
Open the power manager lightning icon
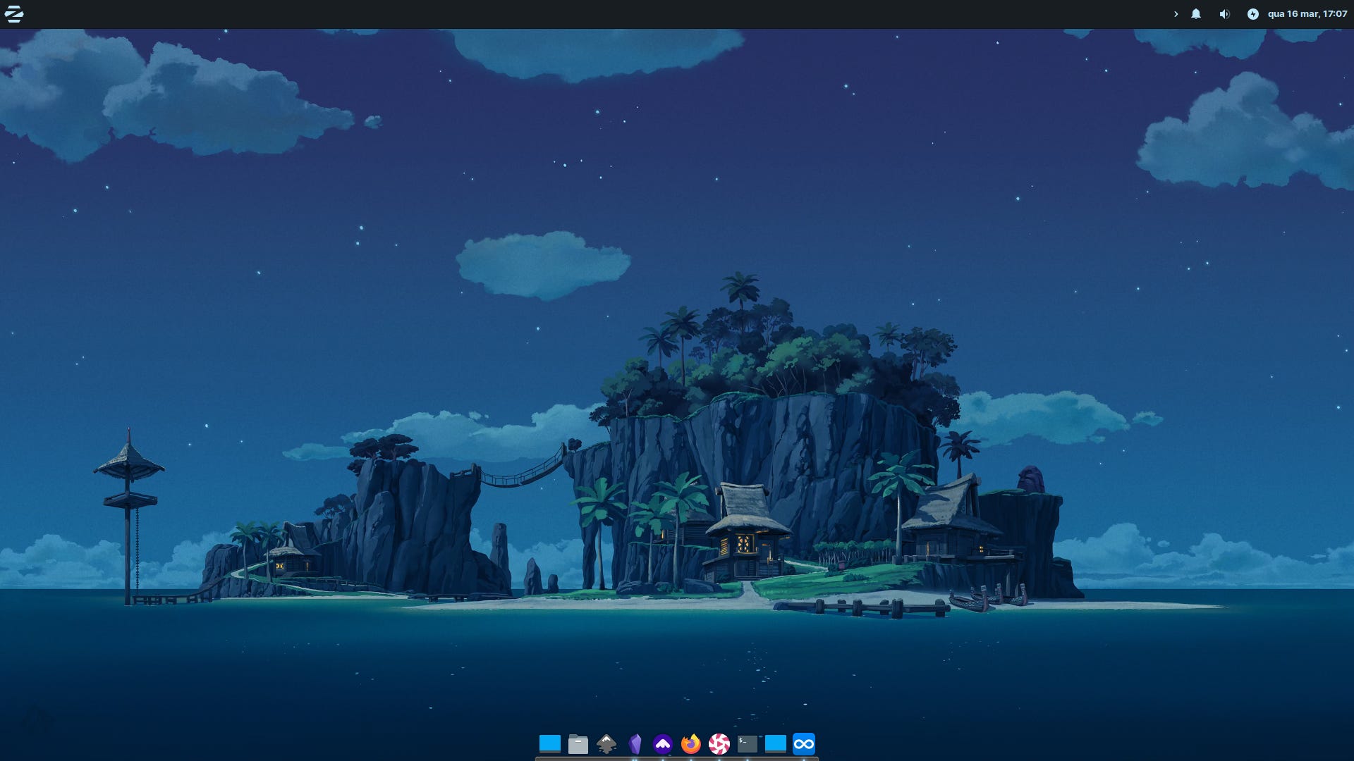[1252, 14]
